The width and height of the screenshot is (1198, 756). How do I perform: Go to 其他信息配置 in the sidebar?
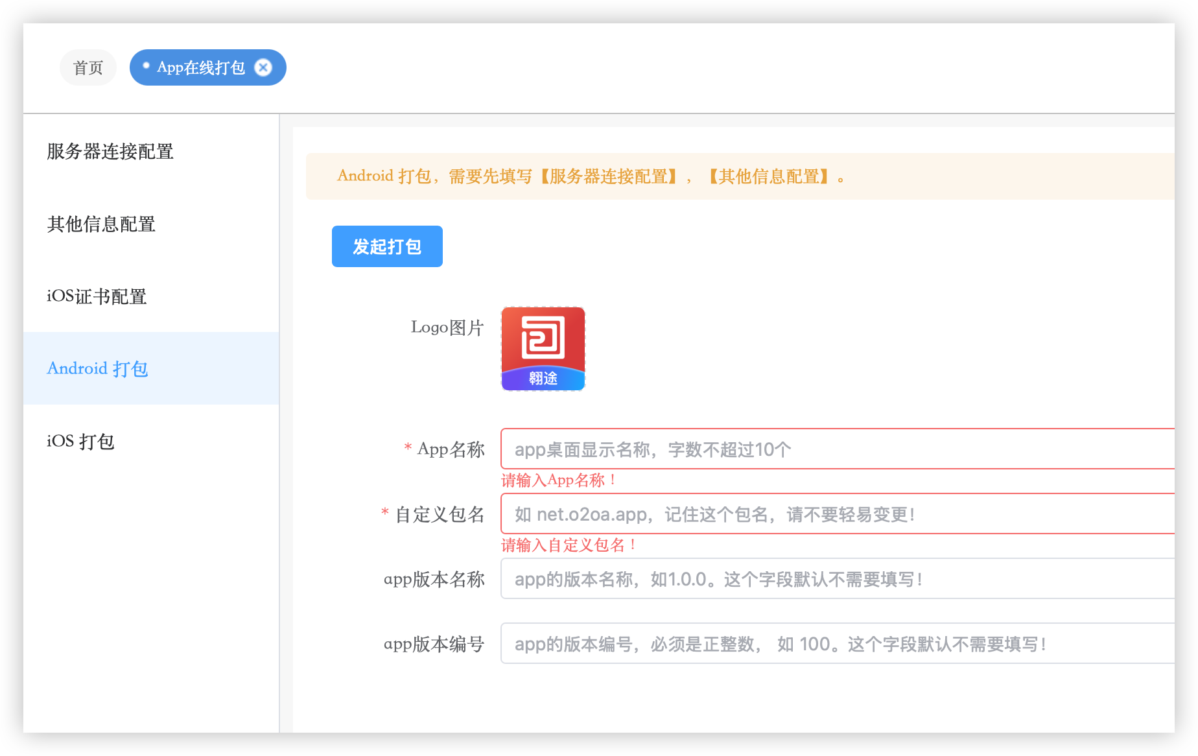tap(101, 224)
